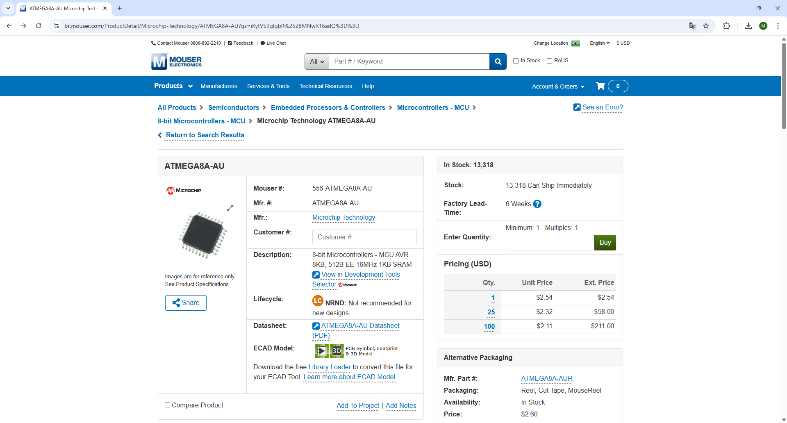Open the Technical Resources menu item
Viewport: 787px width, 423px height.
[325, 86]
